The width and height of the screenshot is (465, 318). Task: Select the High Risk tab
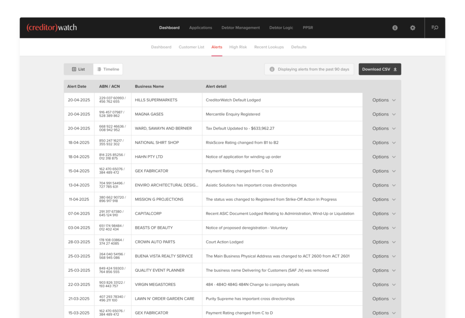pyautogui.click(x=238, y=47)
